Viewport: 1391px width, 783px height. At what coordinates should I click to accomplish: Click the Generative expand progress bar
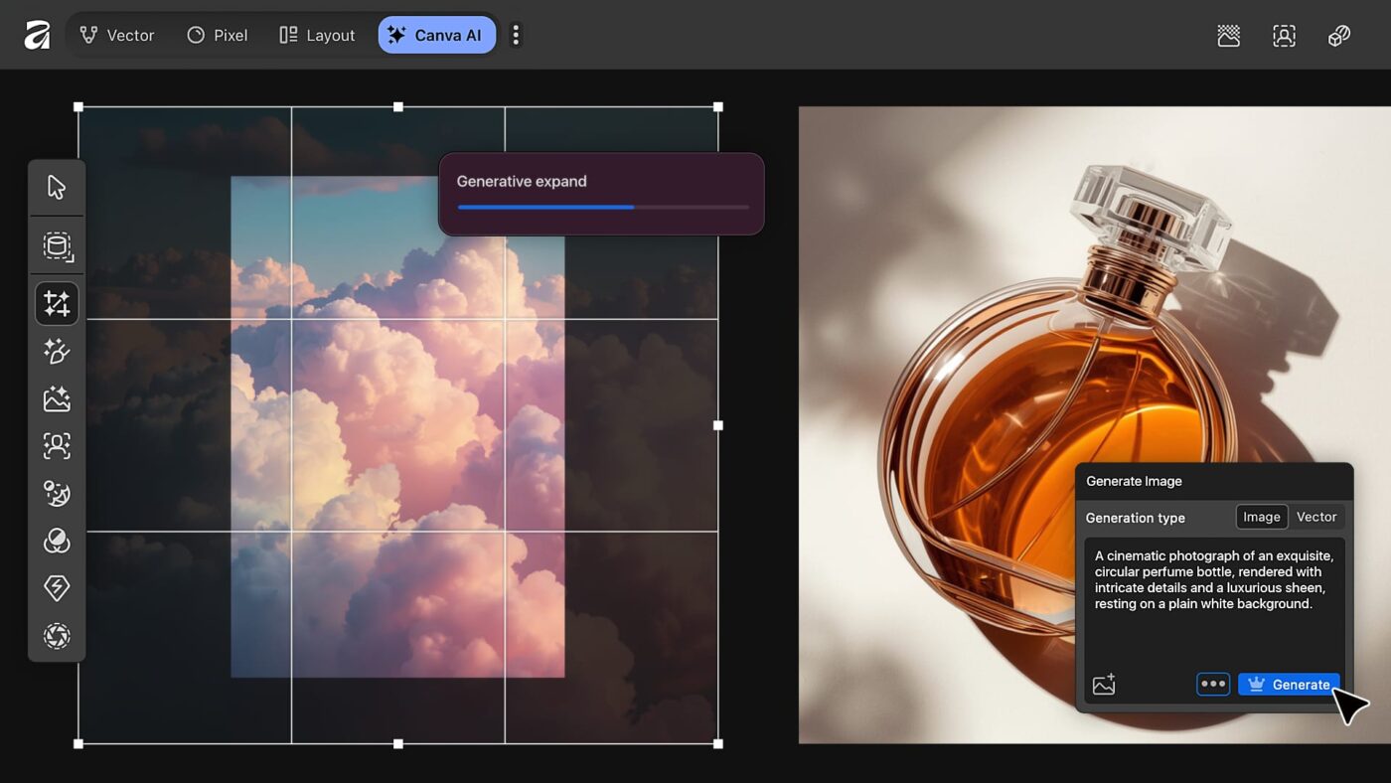(602, 207)
